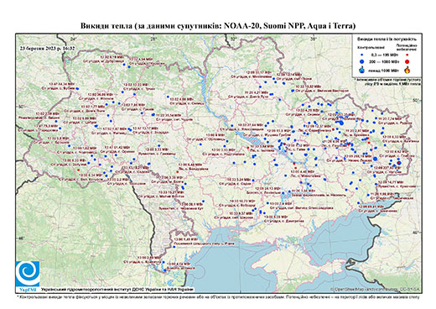The width and height of the screenshot is (436, 309).
Task: Click the 46° latitude label on right edge
Action: [416, 233]
